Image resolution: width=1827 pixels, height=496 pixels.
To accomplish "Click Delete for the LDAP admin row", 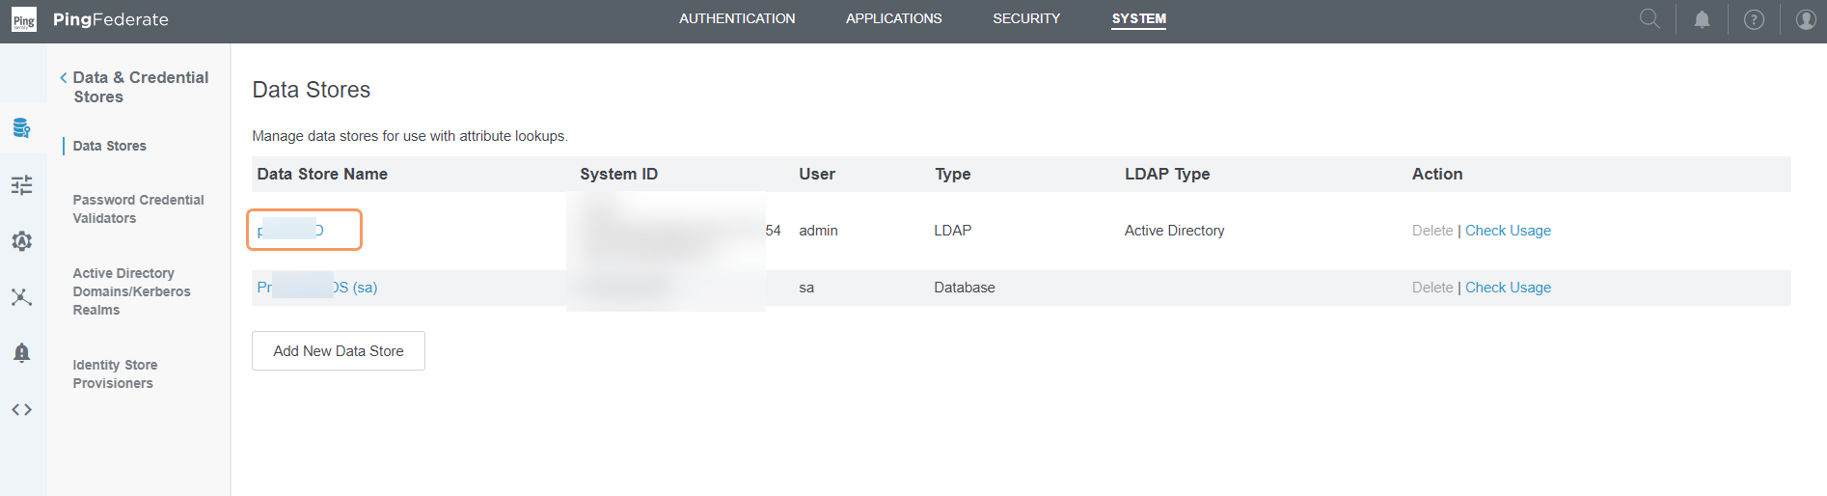I will (1432, 231).
